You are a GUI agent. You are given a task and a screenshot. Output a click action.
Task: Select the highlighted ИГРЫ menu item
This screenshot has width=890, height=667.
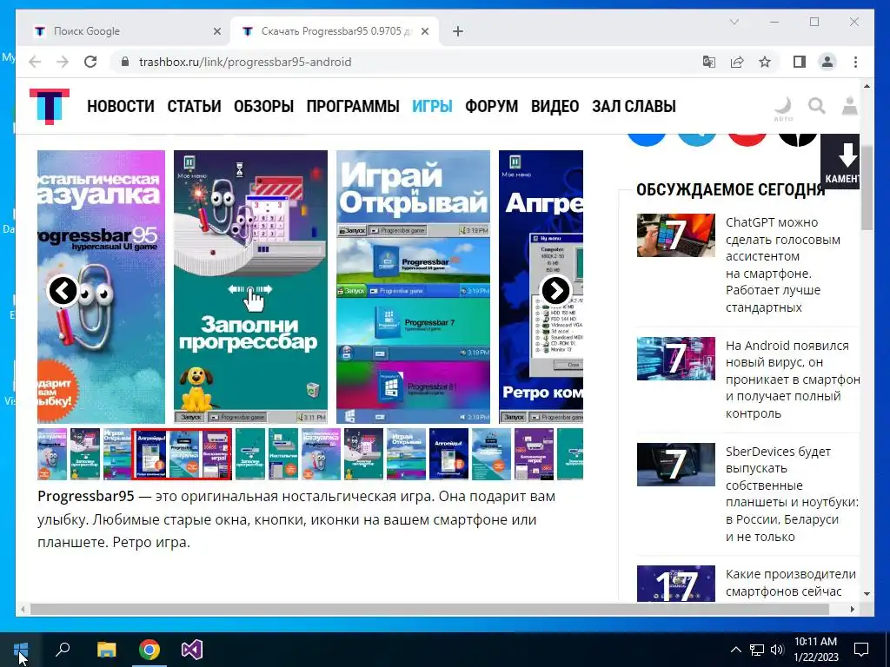[x=432, y=106]
